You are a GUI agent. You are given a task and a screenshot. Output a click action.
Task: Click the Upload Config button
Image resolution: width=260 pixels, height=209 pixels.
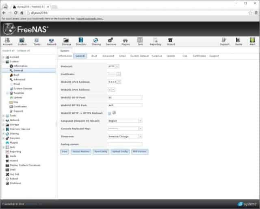click(120, 152)
